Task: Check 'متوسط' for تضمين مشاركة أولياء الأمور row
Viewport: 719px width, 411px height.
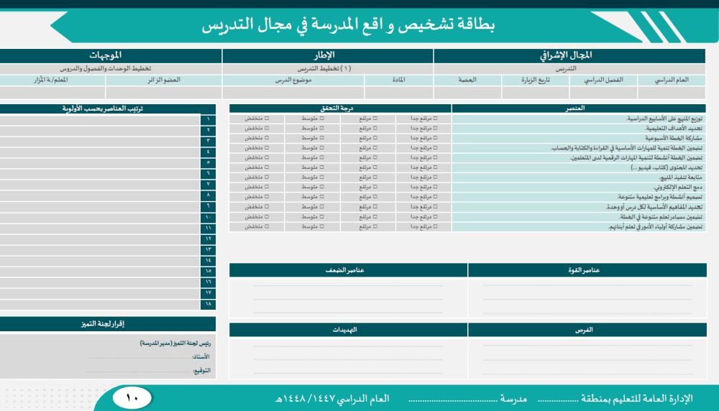Action: pyautogui.click(x=322, y=226)
